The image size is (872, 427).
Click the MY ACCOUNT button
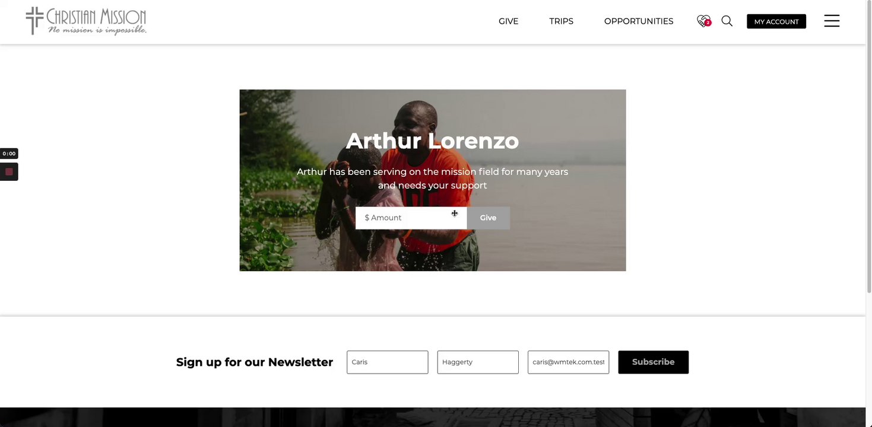tap(776, 21)
